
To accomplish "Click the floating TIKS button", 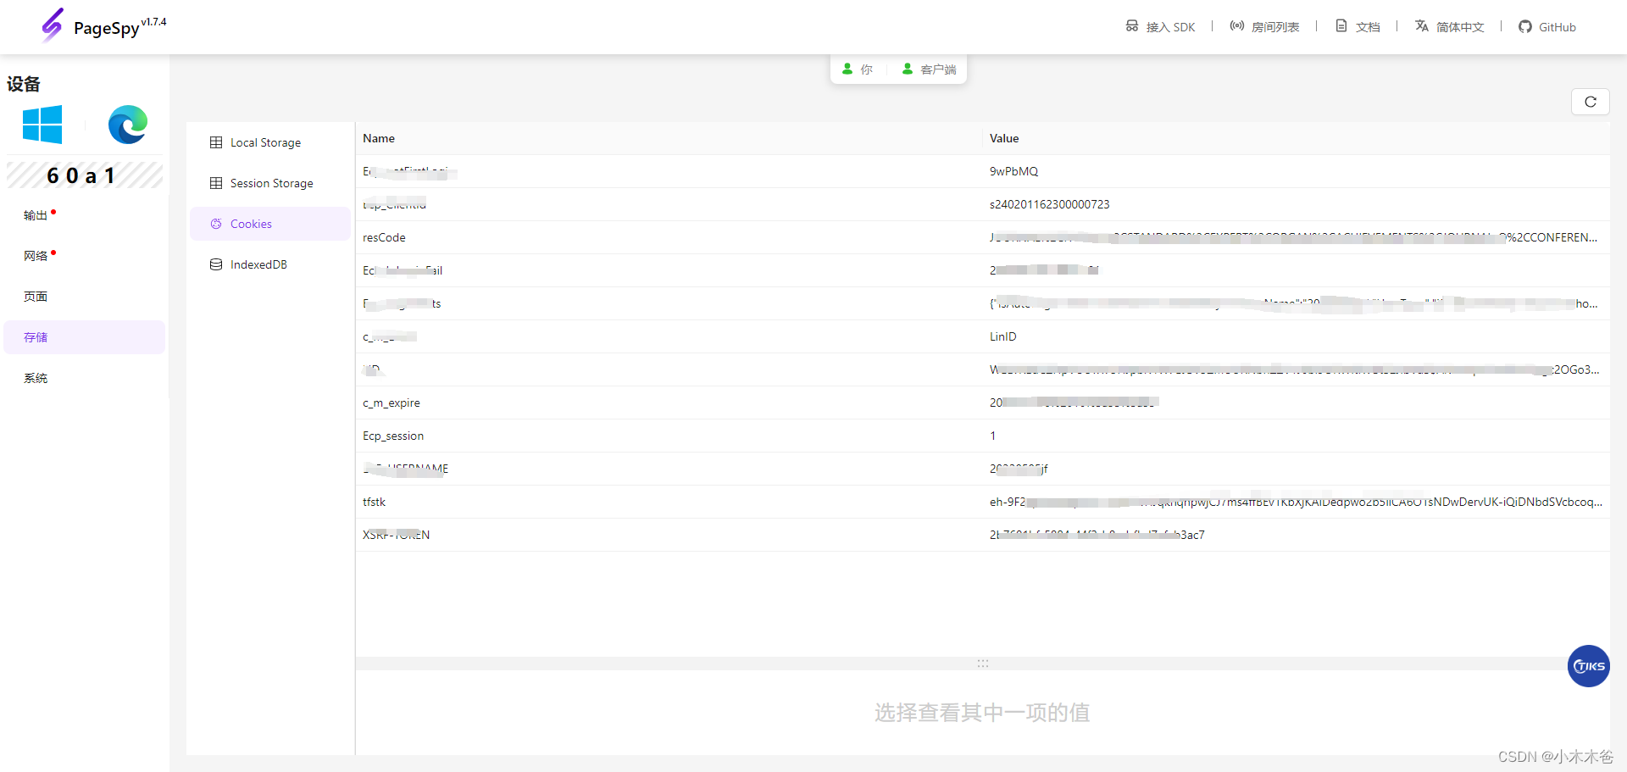I will pos(1588,666).
